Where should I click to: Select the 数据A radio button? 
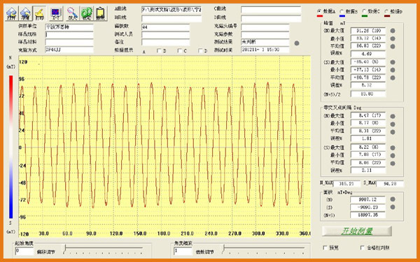pyautogui.click(x=319, y=11)
